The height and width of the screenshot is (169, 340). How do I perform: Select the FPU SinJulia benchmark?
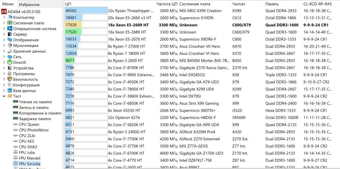30,164
